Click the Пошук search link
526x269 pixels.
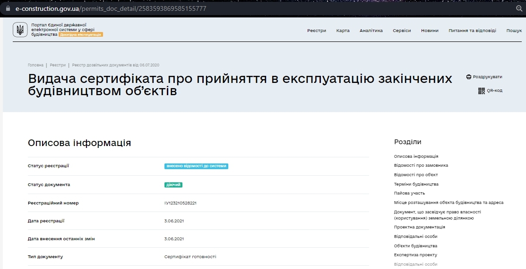coord(514,31)
